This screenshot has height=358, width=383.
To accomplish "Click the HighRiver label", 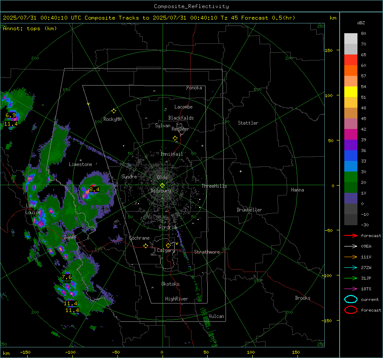I will pyautogui.click(x=176, y=299).
